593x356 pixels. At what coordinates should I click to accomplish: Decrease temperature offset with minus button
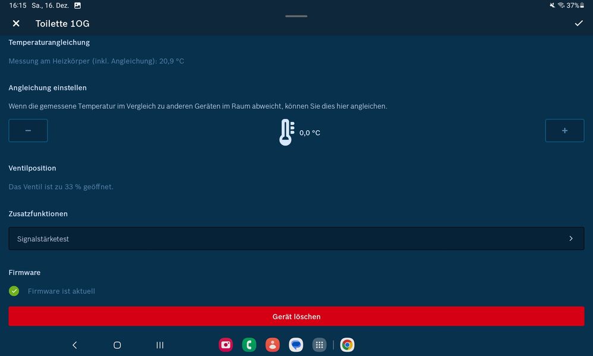pyautogui.click(x=28, y=131)
